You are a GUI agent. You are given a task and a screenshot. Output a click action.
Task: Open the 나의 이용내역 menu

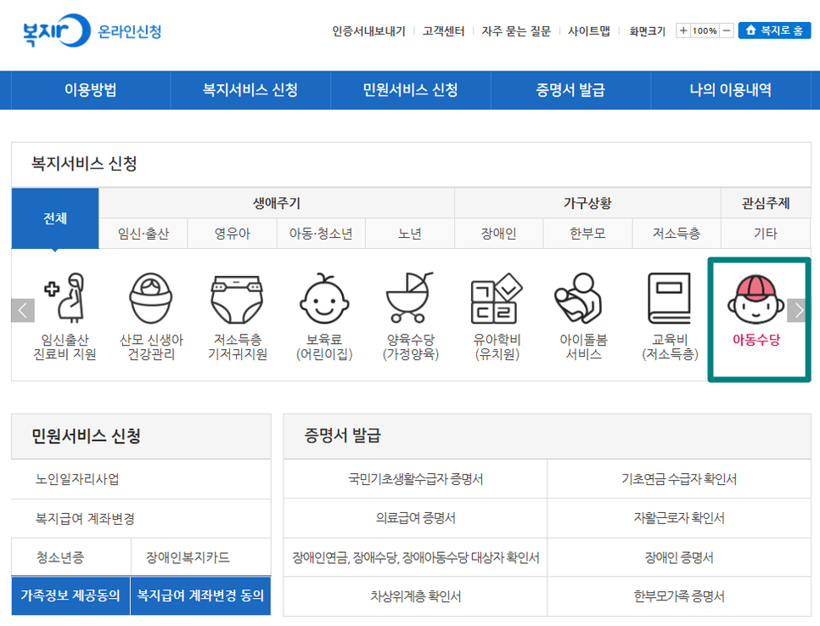click(731, 89)
